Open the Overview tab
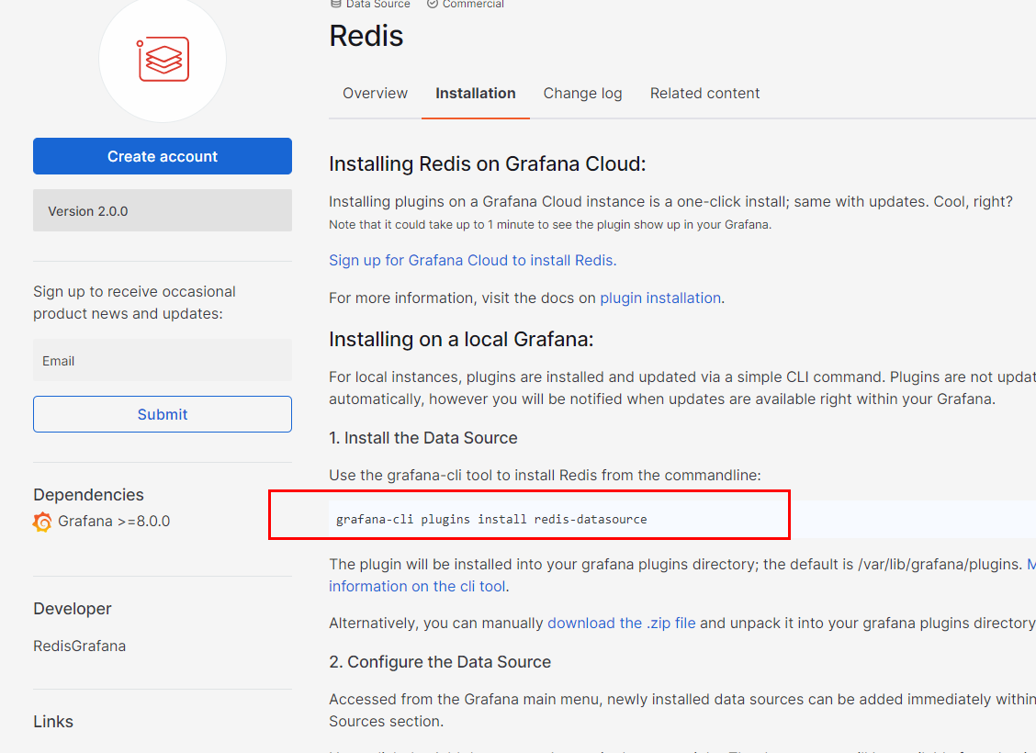Image resolution: width=1036 pixels, height=753 pixels. click(x=376, y=93)
